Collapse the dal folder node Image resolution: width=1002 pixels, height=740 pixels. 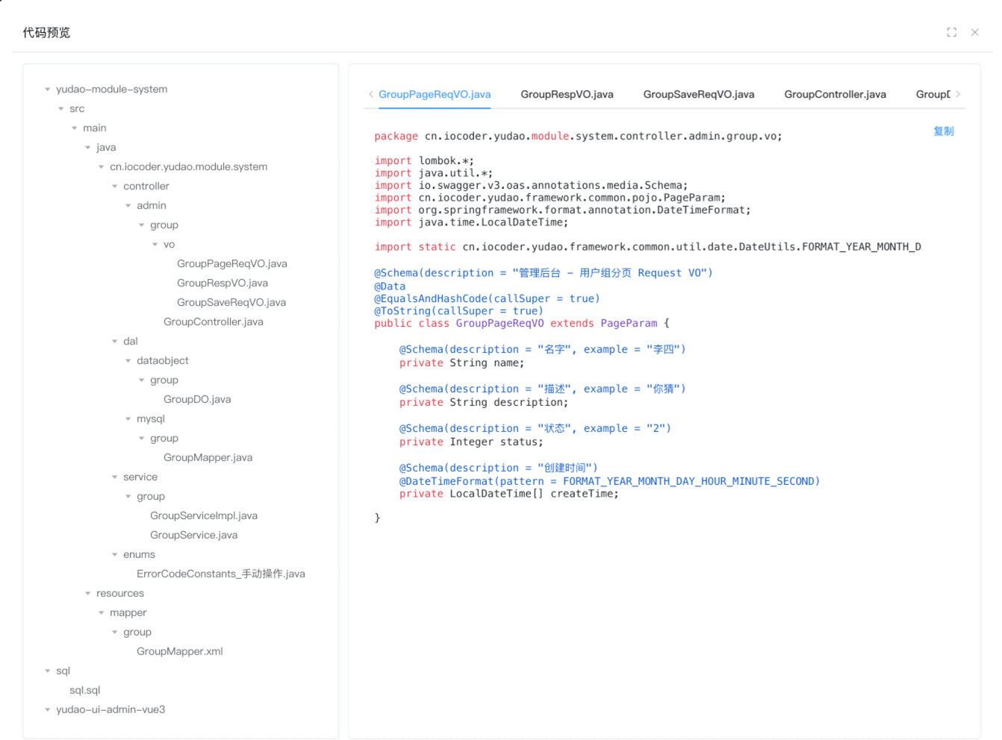pyautogui.click(x=115, y=342)
